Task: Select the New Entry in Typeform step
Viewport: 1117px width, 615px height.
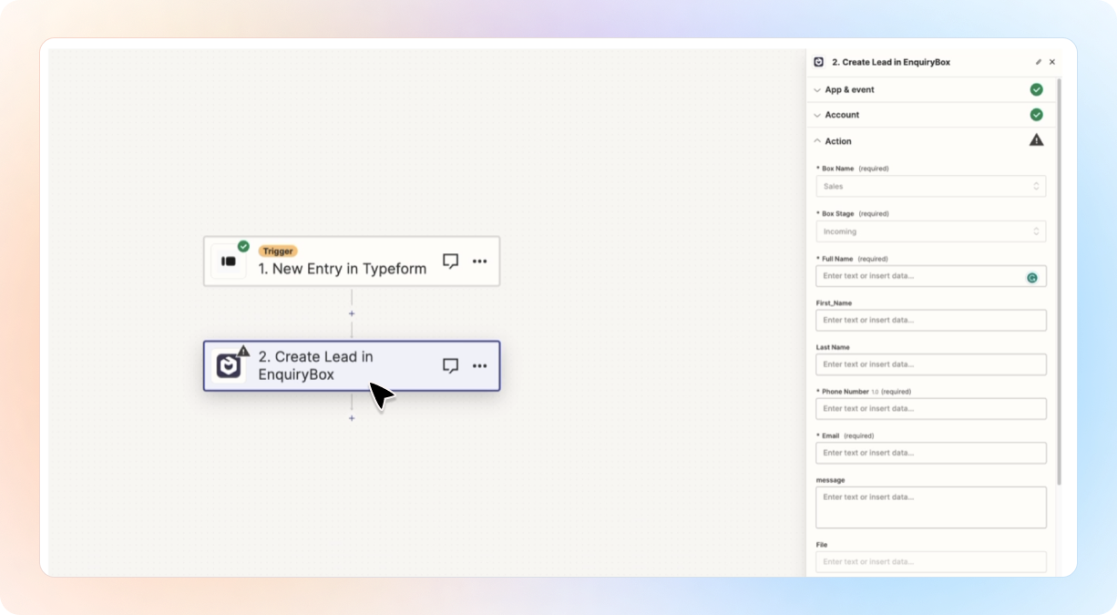Action: pos(352,261)
